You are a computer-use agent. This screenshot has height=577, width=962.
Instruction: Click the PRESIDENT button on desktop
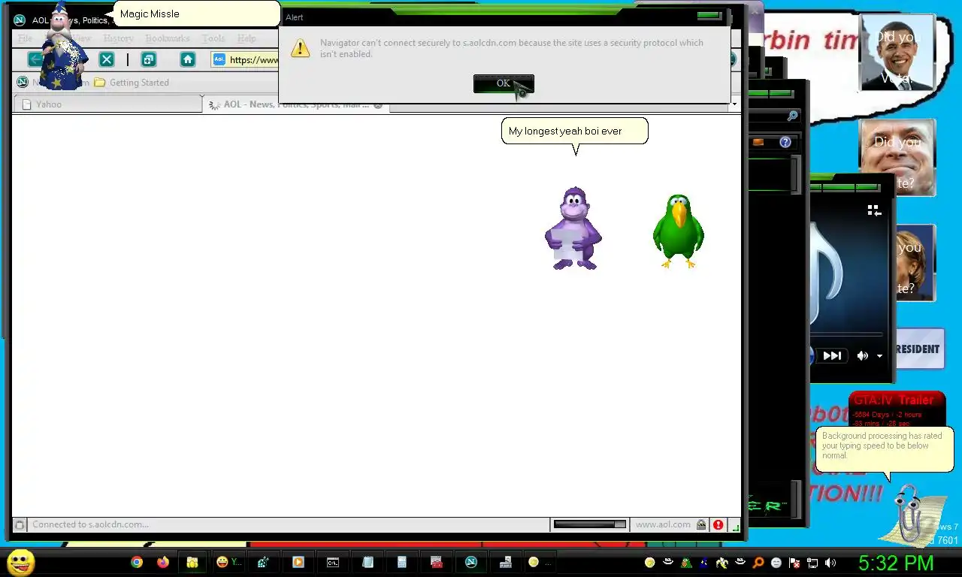(x=920, y=349)
